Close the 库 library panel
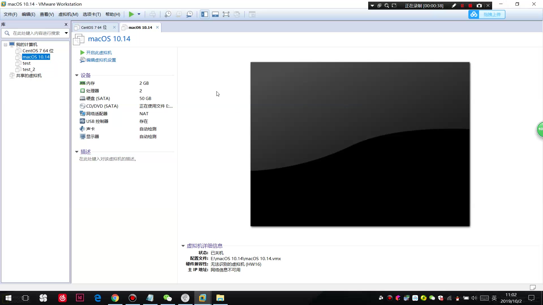 [x=66, y=25]
